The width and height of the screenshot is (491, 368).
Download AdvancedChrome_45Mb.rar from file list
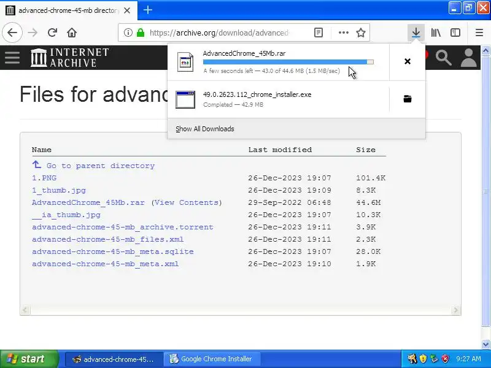click(88, 202)
